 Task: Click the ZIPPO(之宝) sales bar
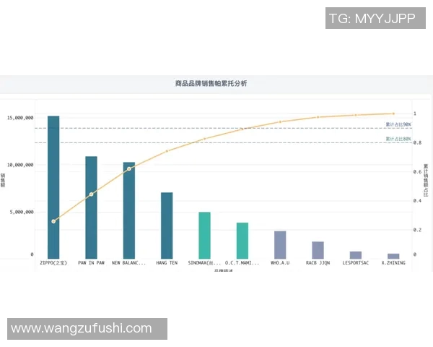[x=53, y=187]
